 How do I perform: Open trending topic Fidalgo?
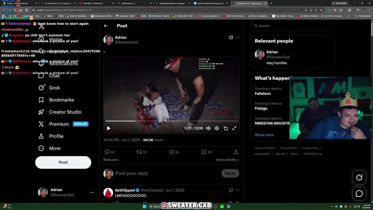(x=261, y=108)
